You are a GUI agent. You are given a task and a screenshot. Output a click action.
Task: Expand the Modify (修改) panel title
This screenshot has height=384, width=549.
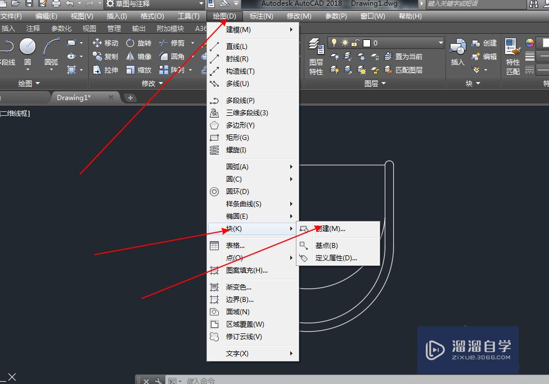[x=152, y=83]
